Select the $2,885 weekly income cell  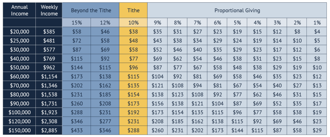point(49,131)
